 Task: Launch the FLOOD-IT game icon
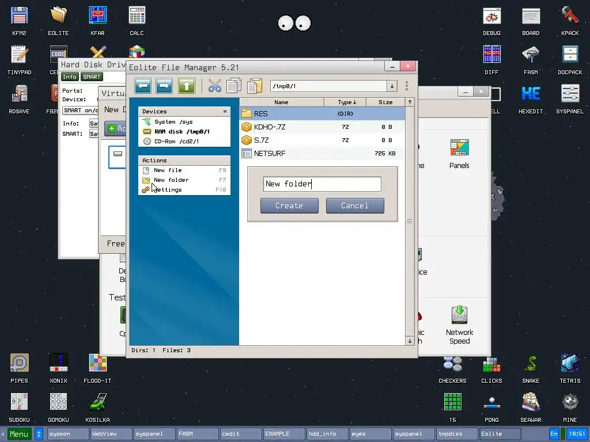coord(97,369)
